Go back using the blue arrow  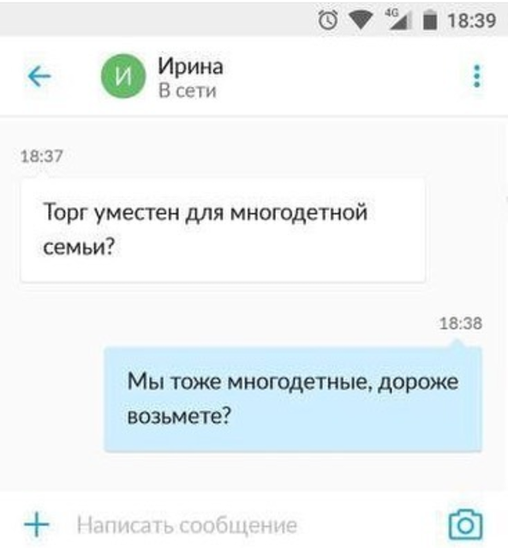(x=39, y=76)
